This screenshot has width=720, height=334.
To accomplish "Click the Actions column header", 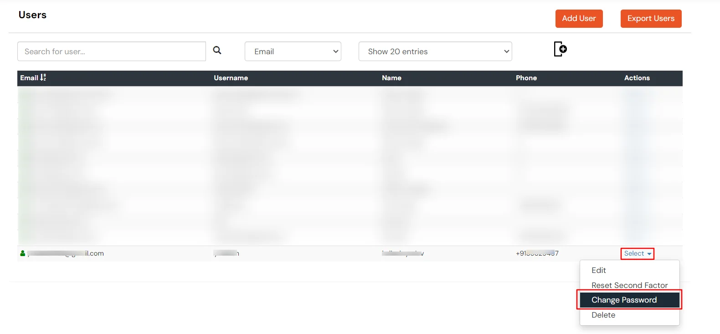I will click(x=637, y=78).
